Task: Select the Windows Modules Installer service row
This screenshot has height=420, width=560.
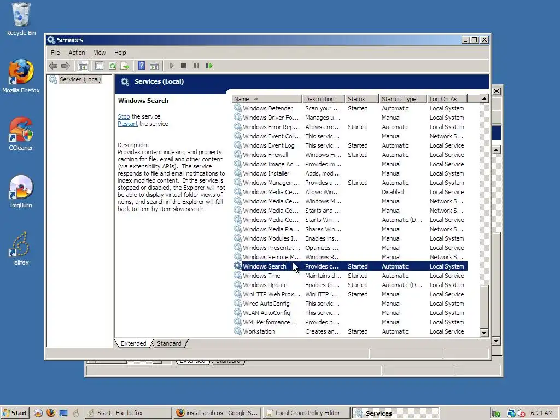Action: 349,238
